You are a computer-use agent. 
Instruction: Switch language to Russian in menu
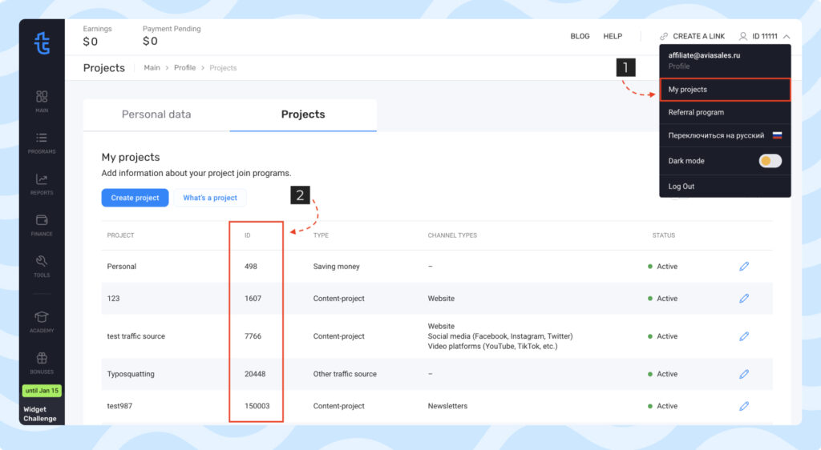(716, 135)
